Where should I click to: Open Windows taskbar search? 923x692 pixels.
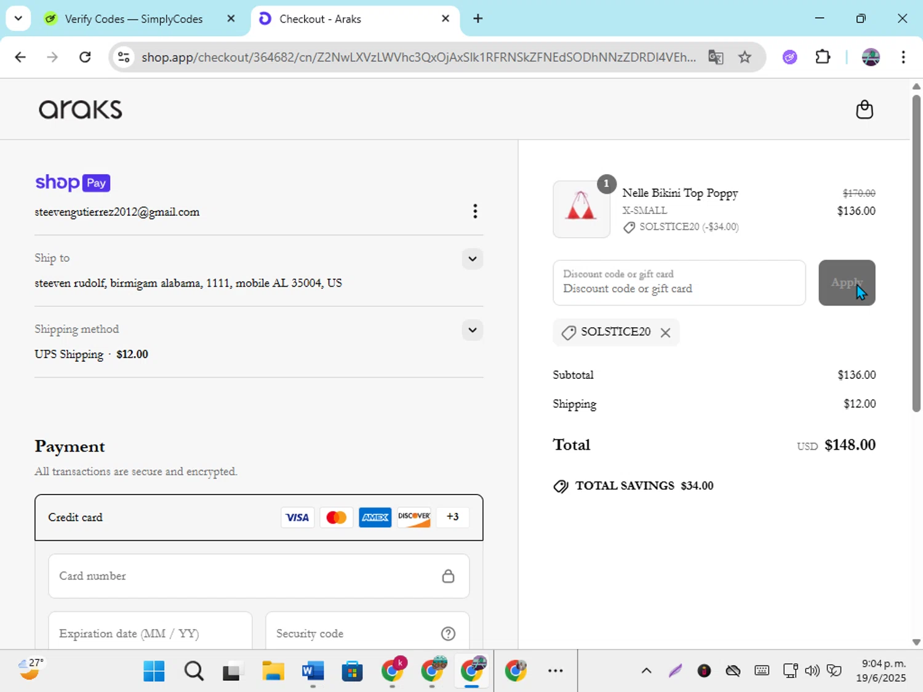(194, 671)
